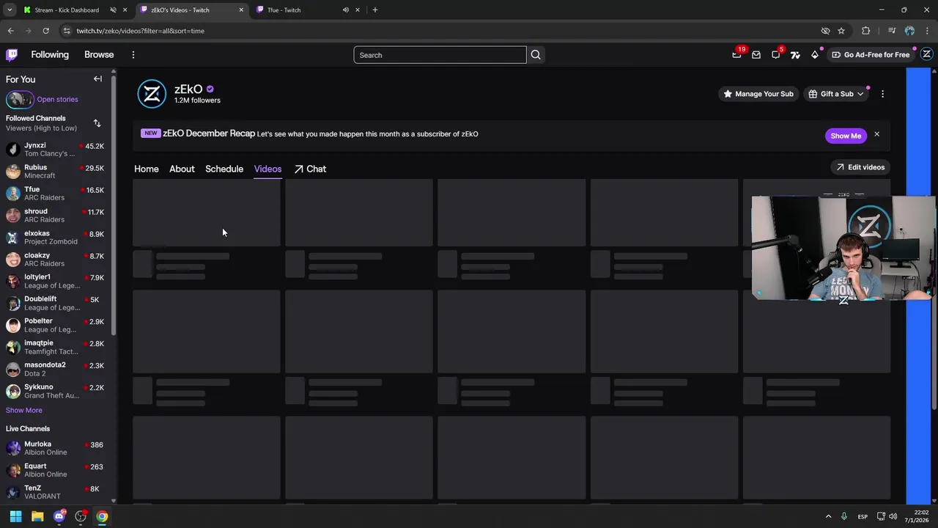
Task: Collapse the For You sidebar
Action: (97, 79)
